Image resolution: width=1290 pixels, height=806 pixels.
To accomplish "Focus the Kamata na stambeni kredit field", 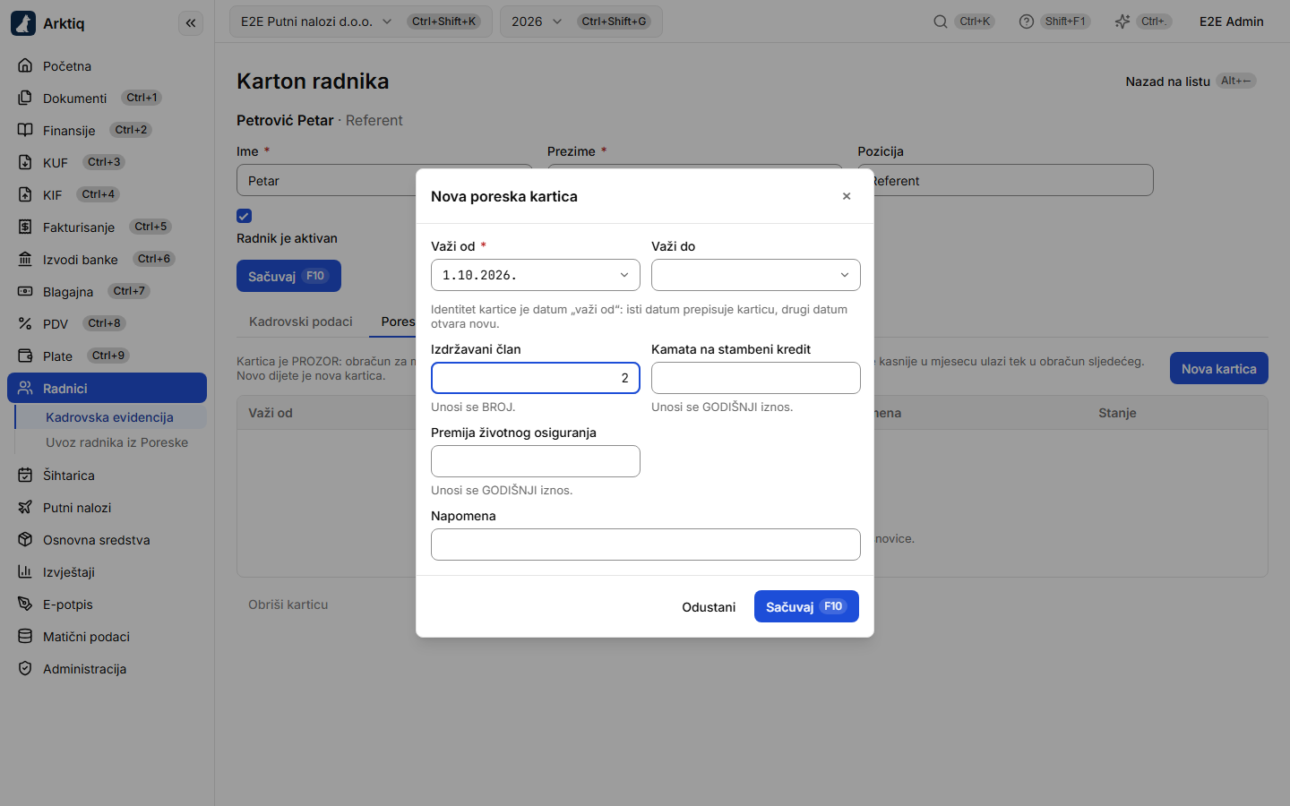I will tap(756, 378).
